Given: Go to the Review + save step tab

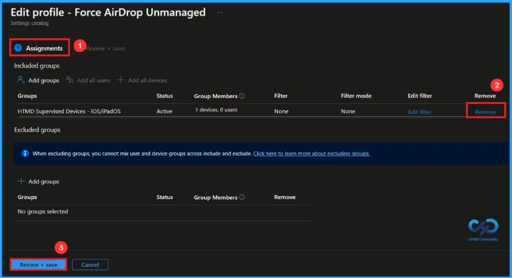Looking at the screenshot, I should tap(105, 48).
